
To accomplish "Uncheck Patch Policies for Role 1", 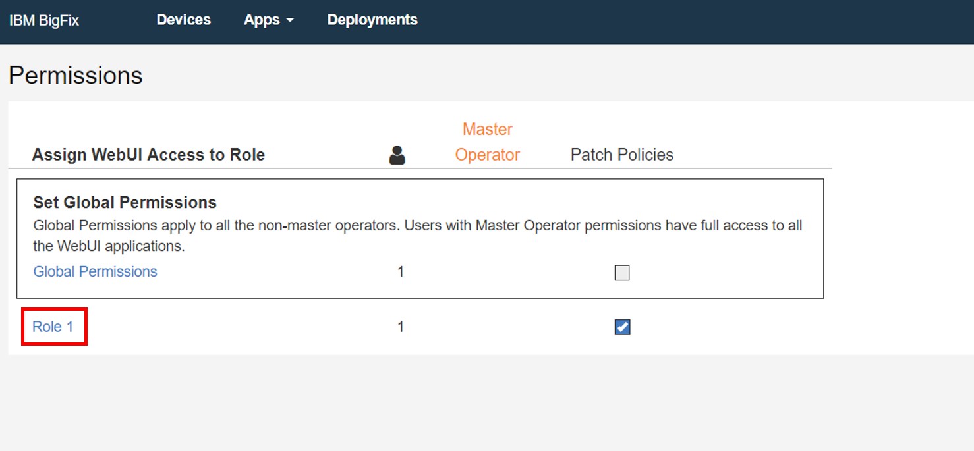I will pos(621,327).
